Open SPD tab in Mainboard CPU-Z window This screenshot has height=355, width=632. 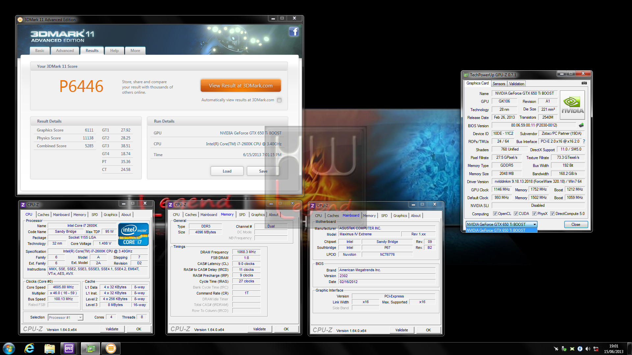[x=384, y=216]
